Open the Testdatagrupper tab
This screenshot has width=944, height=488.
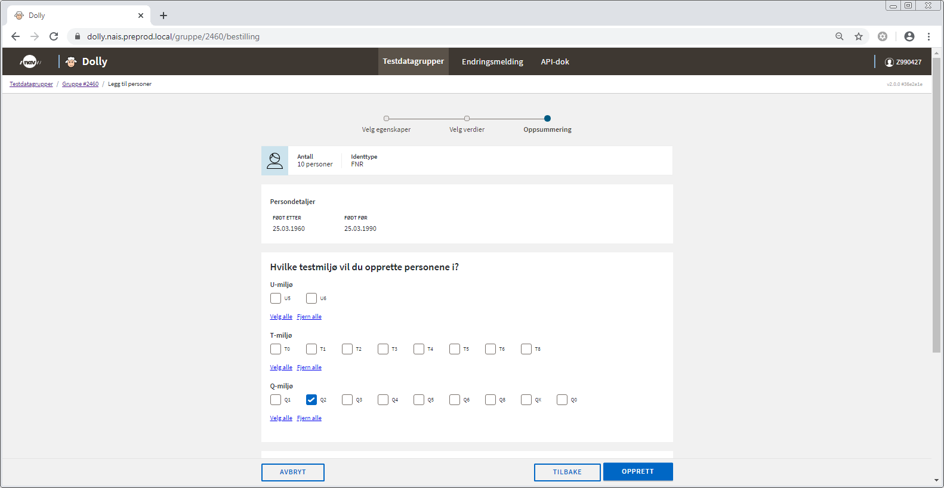coord(414,61)
